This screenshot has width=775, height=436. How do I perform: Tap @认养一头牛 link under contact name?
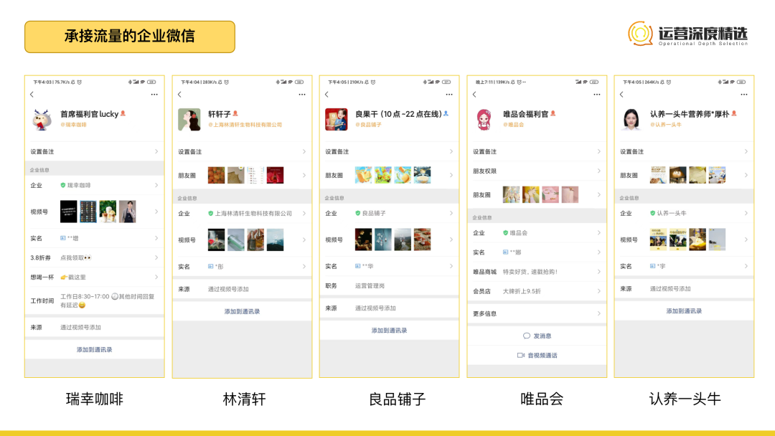tap(666, 125)
